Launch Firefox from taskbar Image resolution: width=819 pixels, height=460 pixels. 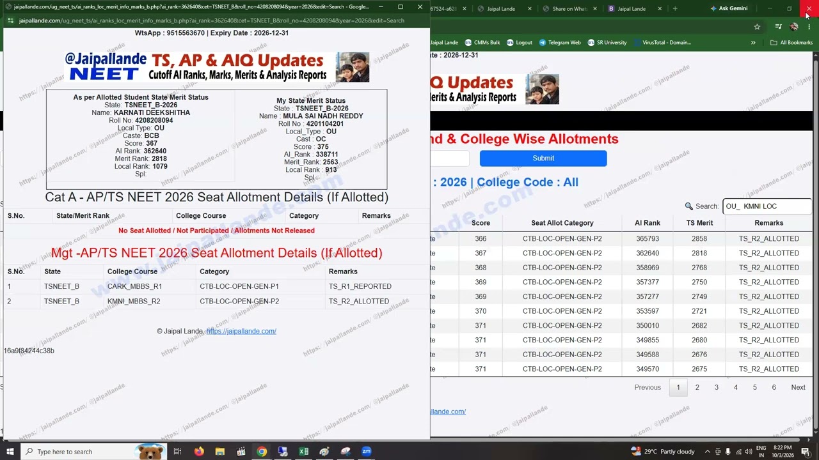[x=199, y=452]
